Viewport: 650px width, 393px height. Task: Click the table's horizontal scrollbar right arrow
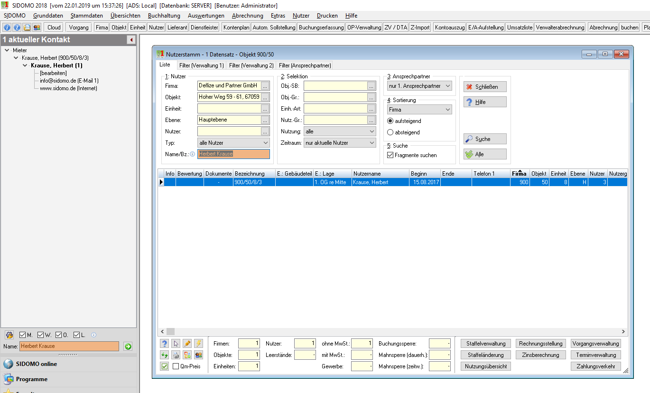623,332
